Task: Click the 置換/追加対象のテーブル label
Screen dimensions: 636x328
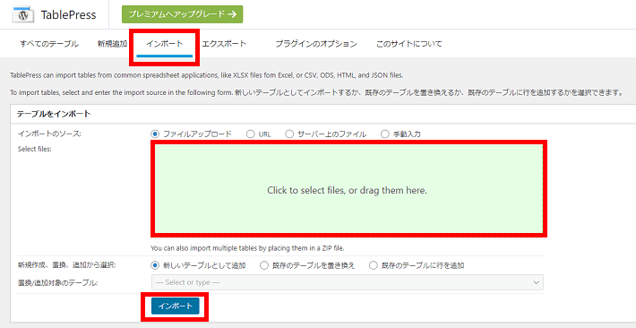Action: (x=58, y=283)
